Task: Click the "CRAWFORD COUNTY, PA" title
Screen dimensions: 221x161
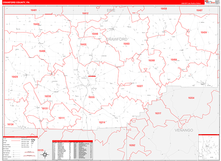Action: [16, 3]
